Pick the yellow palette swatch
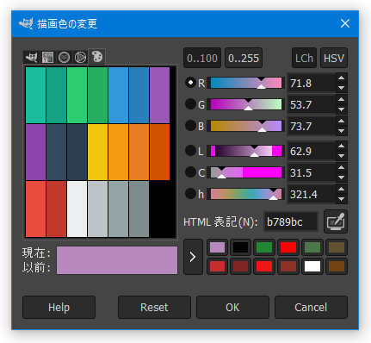 click(x=97, y=152)
